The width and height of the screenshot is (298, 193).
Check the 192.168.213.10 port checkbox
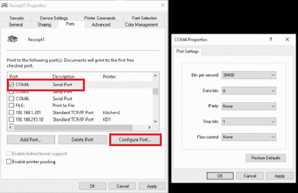pos(12,119)
